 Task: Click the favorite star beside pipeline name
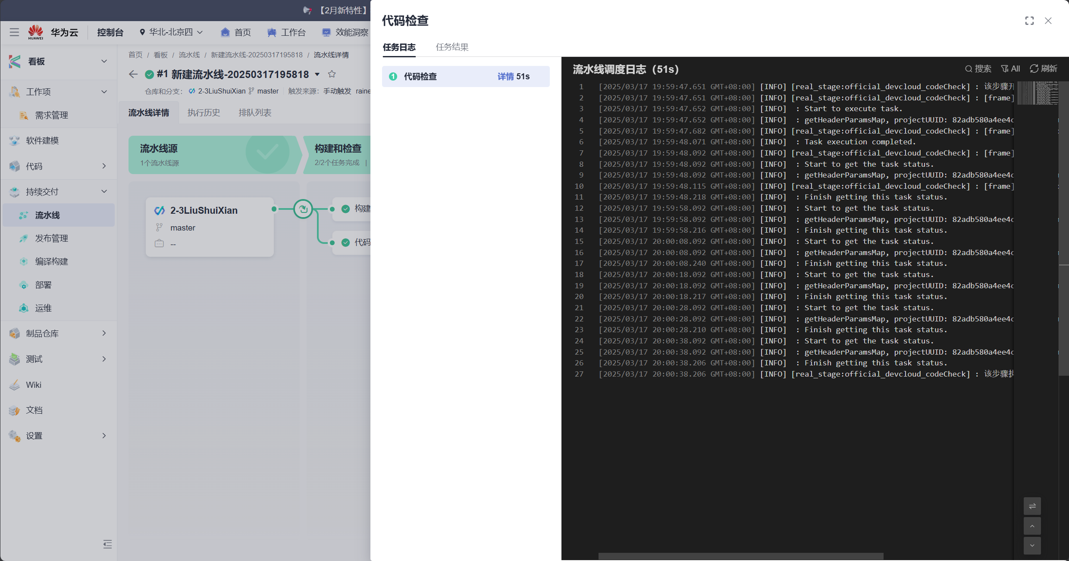click(332, 74)
